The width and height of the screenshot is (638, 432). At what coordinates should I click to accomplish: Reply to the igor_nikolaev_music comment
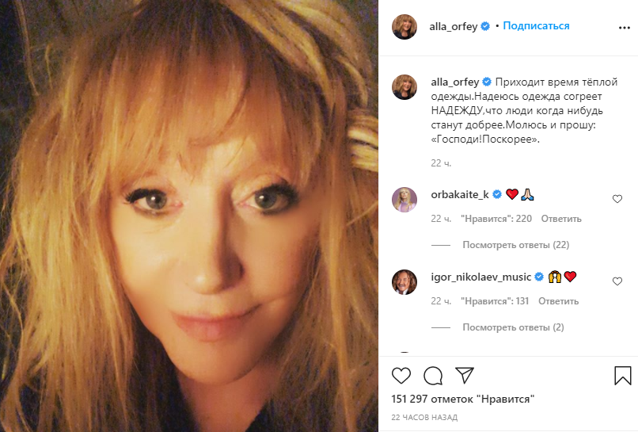tap(558, 301)
